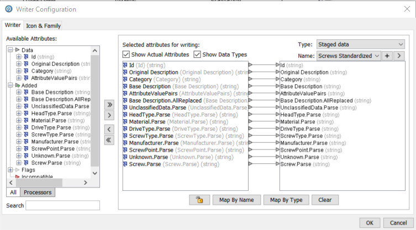Image resolution: width=416 pixels, height=230 pixels.
Task: Uncheck Show Data Types checkbox
Action: pyautogui.click(x=197, y=55)
